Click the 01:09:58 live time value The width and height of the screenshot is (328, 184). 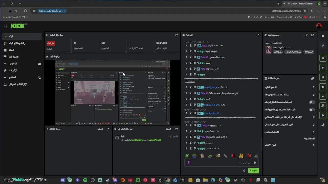(x=162, y=43)
